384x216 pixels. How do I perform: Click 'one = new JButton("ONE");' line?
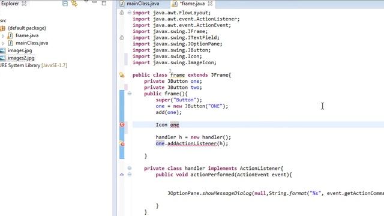tap(192, 106)
